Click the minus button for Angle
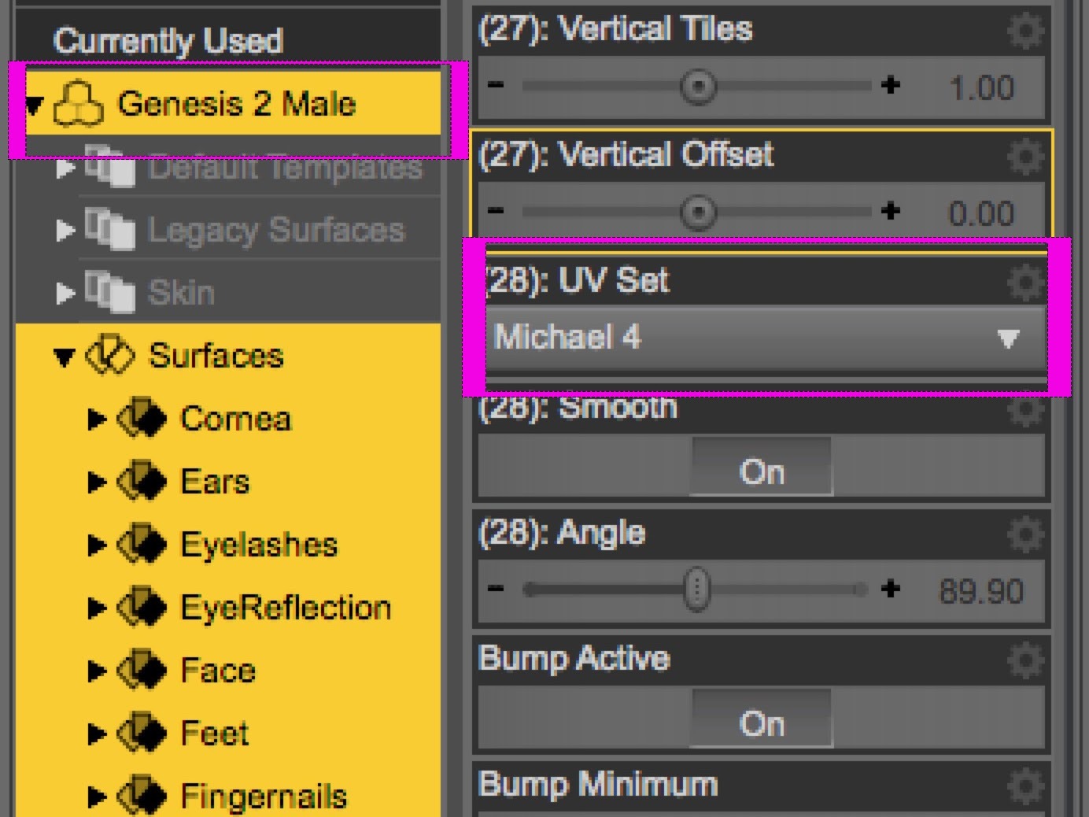 (496, 589)
